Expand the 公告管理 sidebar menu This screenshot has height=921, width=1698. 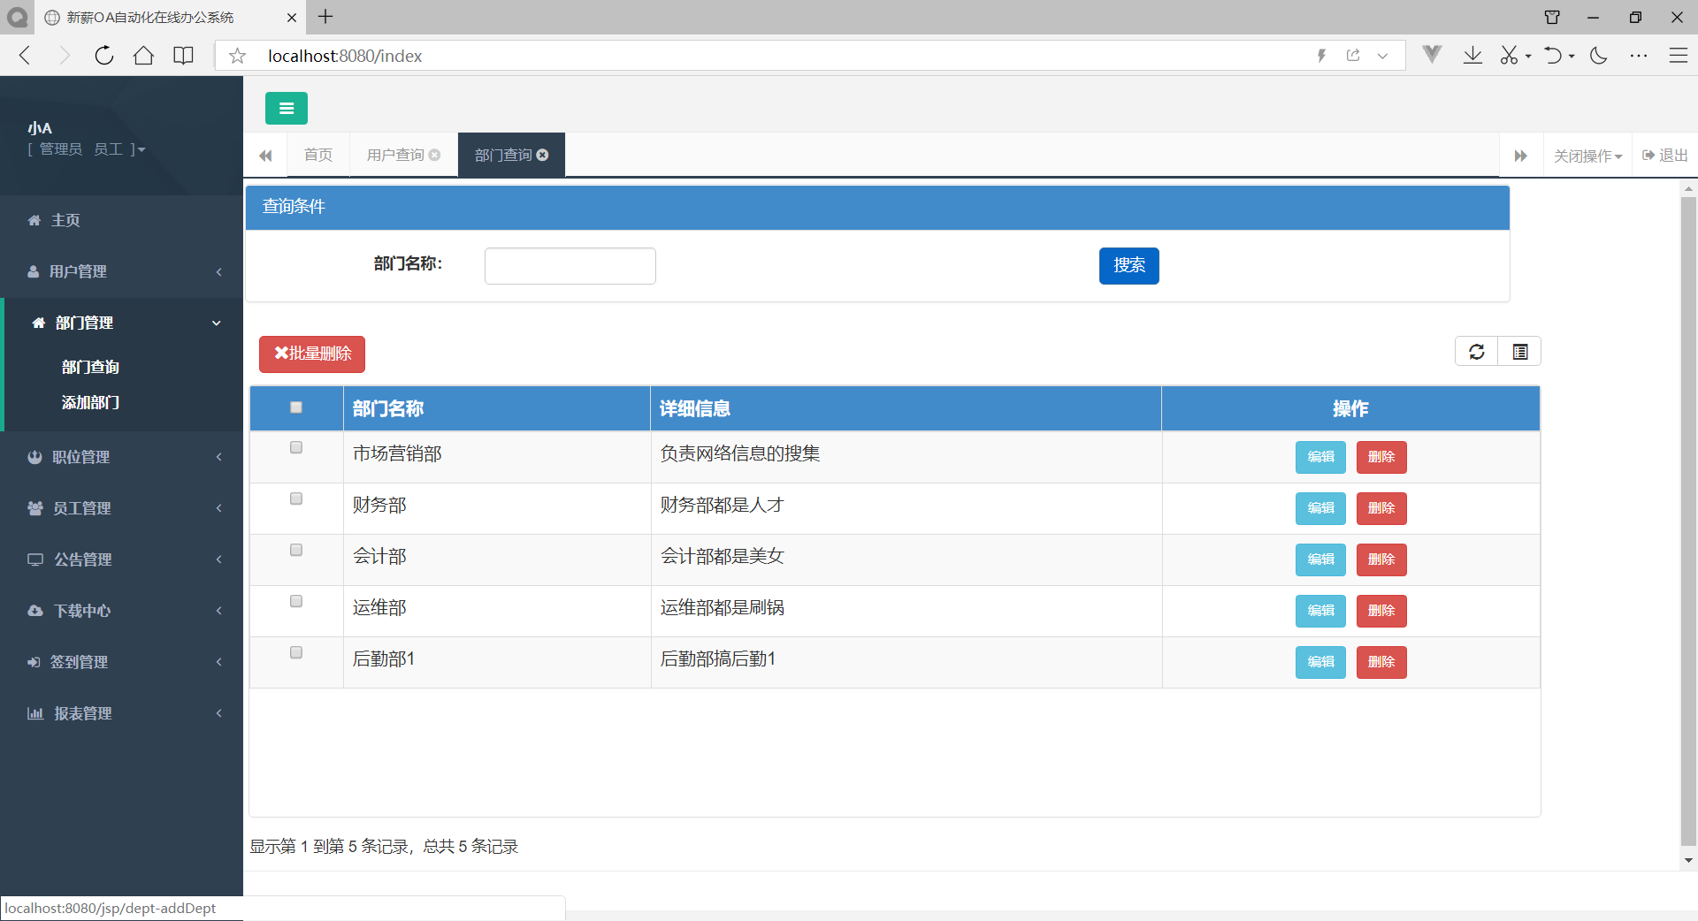(x=122, y=559)
